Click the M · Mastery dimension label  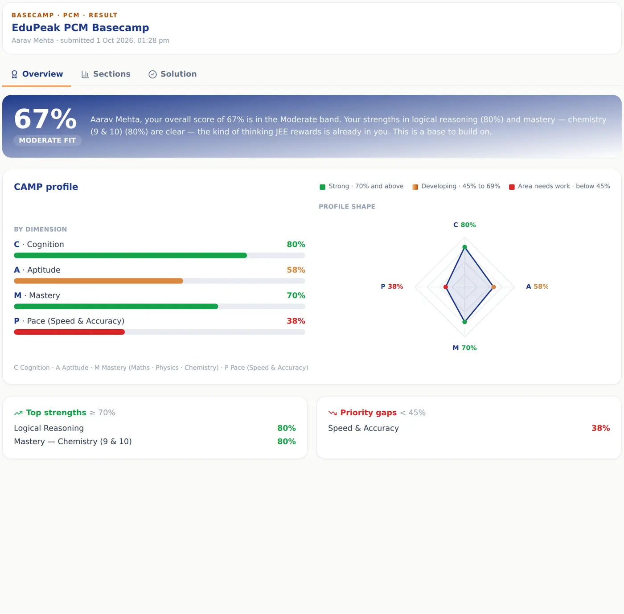(37, 295)
